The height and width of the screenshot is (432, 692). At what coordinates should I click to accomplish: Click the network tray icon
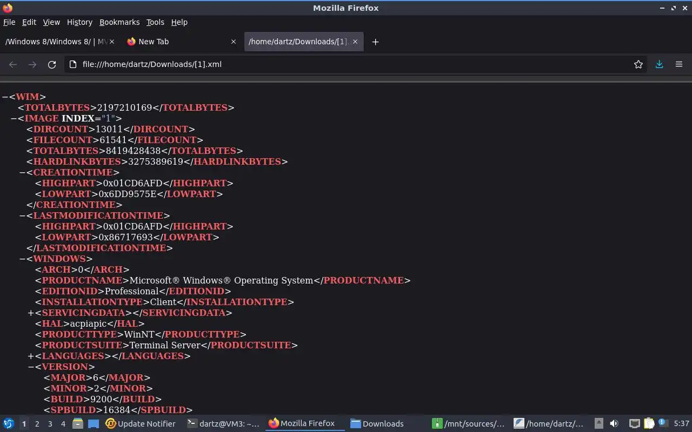click(634, 423)
